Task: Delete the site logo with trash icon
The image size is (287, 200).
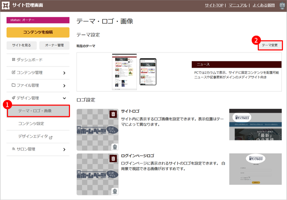Action: [113, 114]
